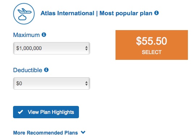
Task: Click the info icon beside Deductible
Action: pyautogui.click(x=46, y=70)
